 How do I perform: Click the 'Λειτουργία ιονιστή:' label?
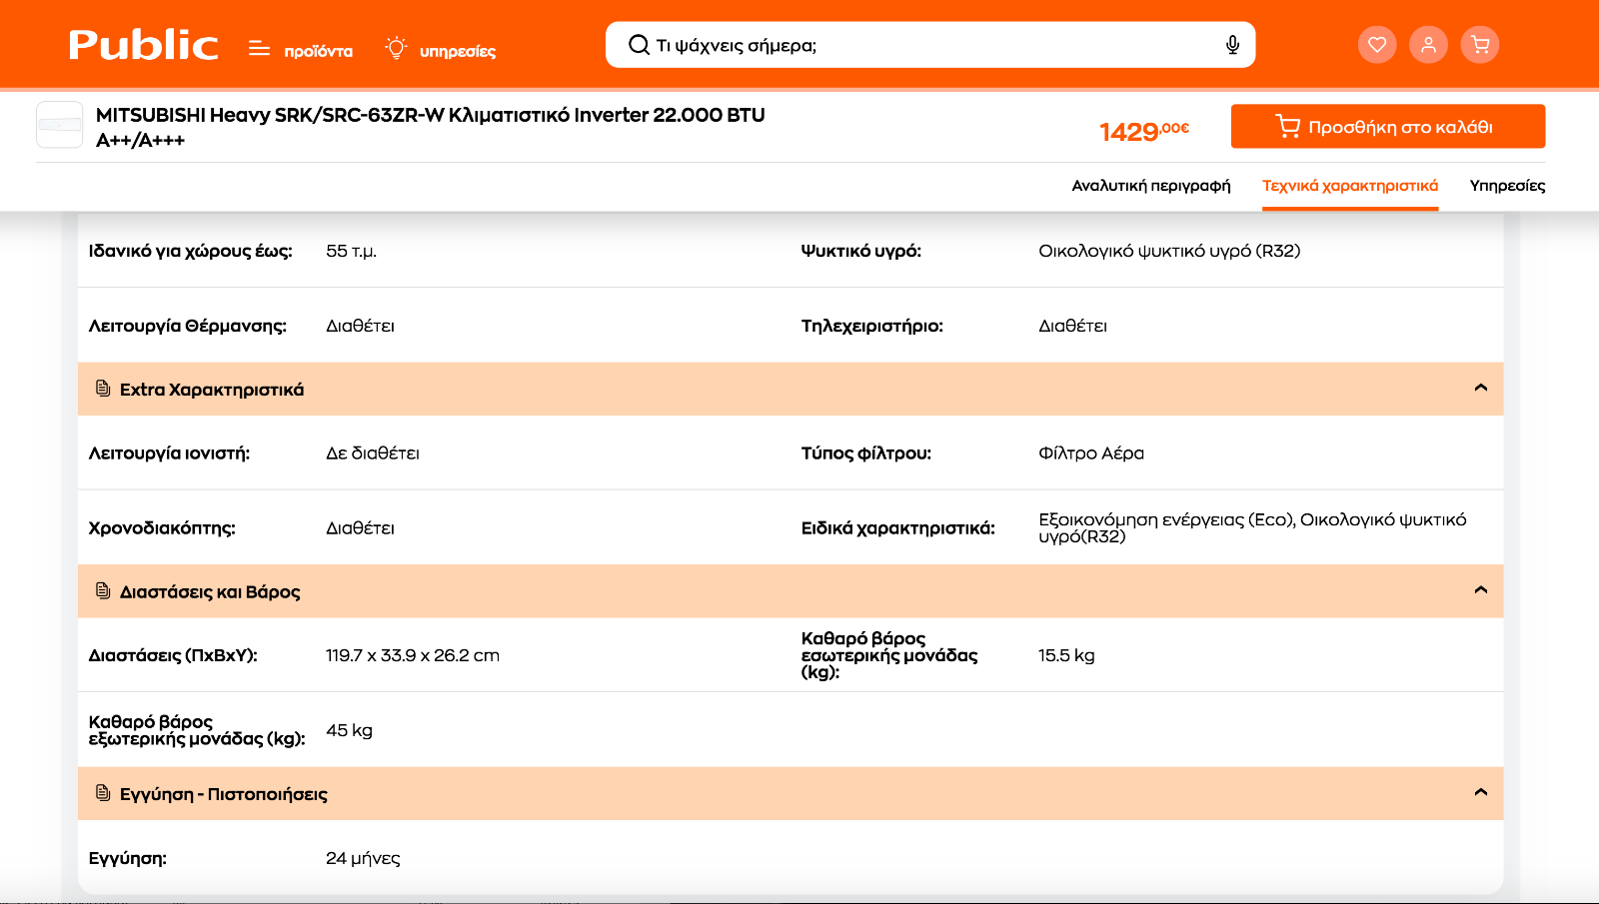170,453
